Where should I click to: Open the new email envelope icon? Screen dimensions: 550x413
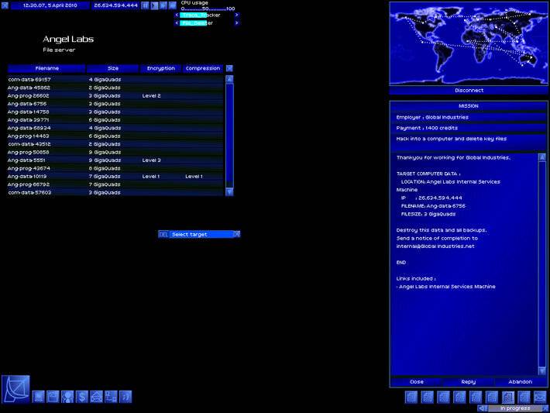pos(541,397)
